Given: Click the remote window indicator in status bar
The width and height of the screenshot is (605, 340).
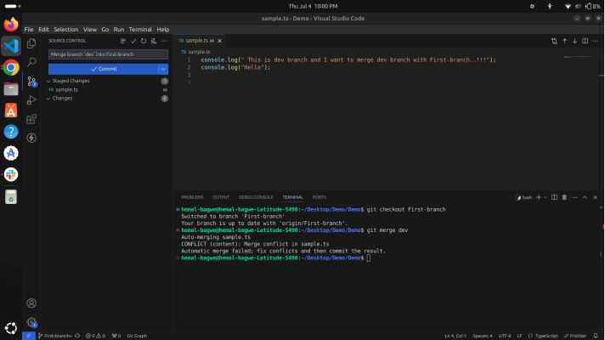Looking at the screenshot, I should click(x=29, y=336).
